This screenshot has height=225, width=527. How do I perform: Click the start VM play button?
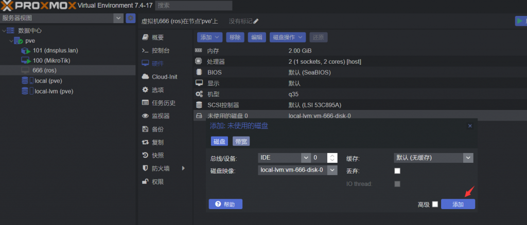click(521, 21)
